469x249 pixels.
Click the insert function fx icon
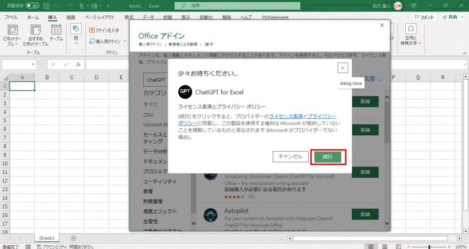pyautogui.click(x=78, y=64)
